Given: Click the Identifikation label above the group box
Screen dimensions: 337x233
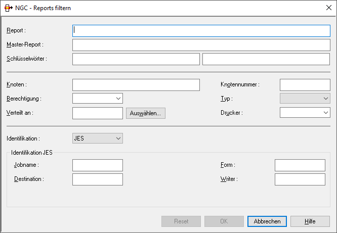Looking at the screenshot, I should coord(23,138).
